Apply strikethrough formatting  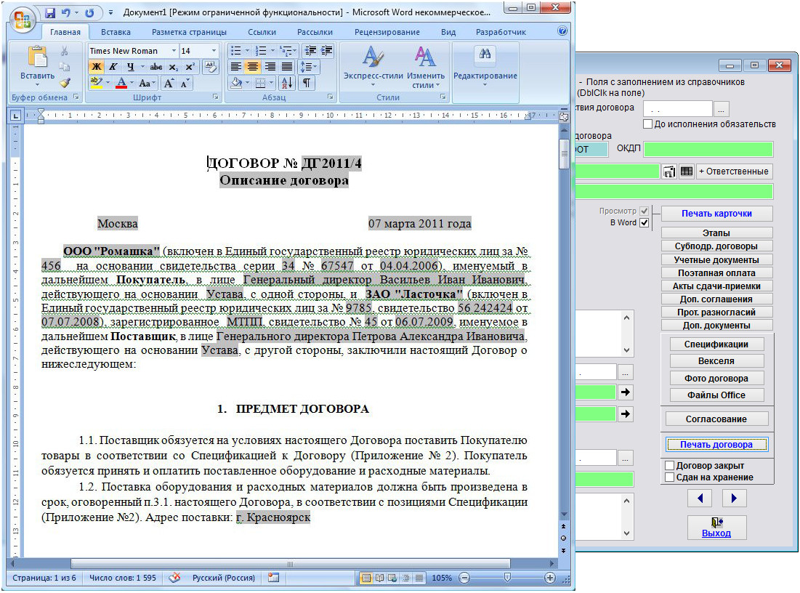click(156, 67)
